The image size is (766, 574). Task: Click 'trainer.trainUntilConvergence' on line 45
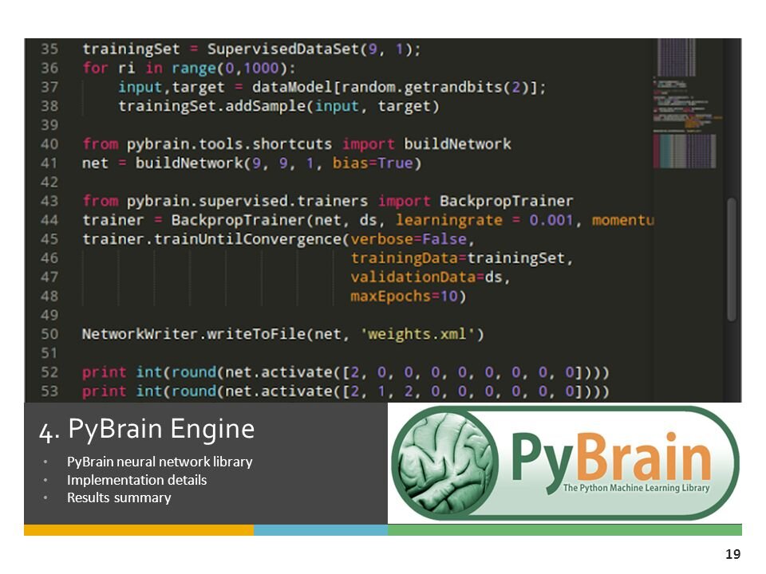[x=212, y=240]
